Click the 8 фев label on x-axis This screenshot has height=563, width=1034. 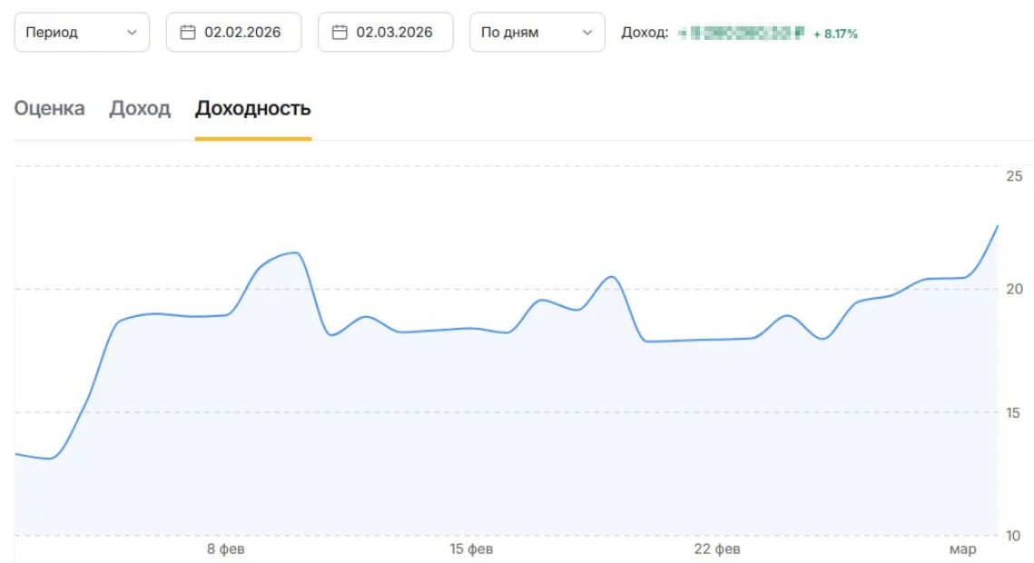(225, 549)
